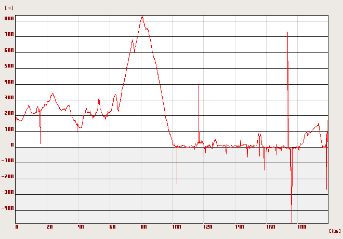
Task: Click the 100 label on the horizontal axis
Action: pyautogui.click(x=176, y=227)
